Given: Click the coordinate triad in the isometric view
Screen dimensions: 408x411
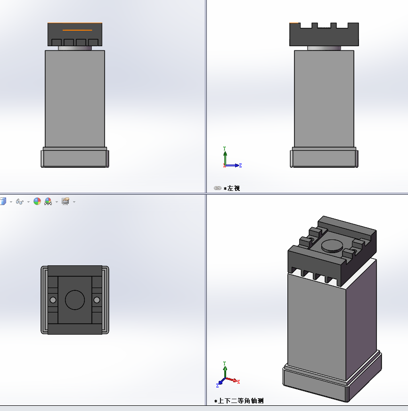Looking at the screenshot, I should tap(228, 375).
